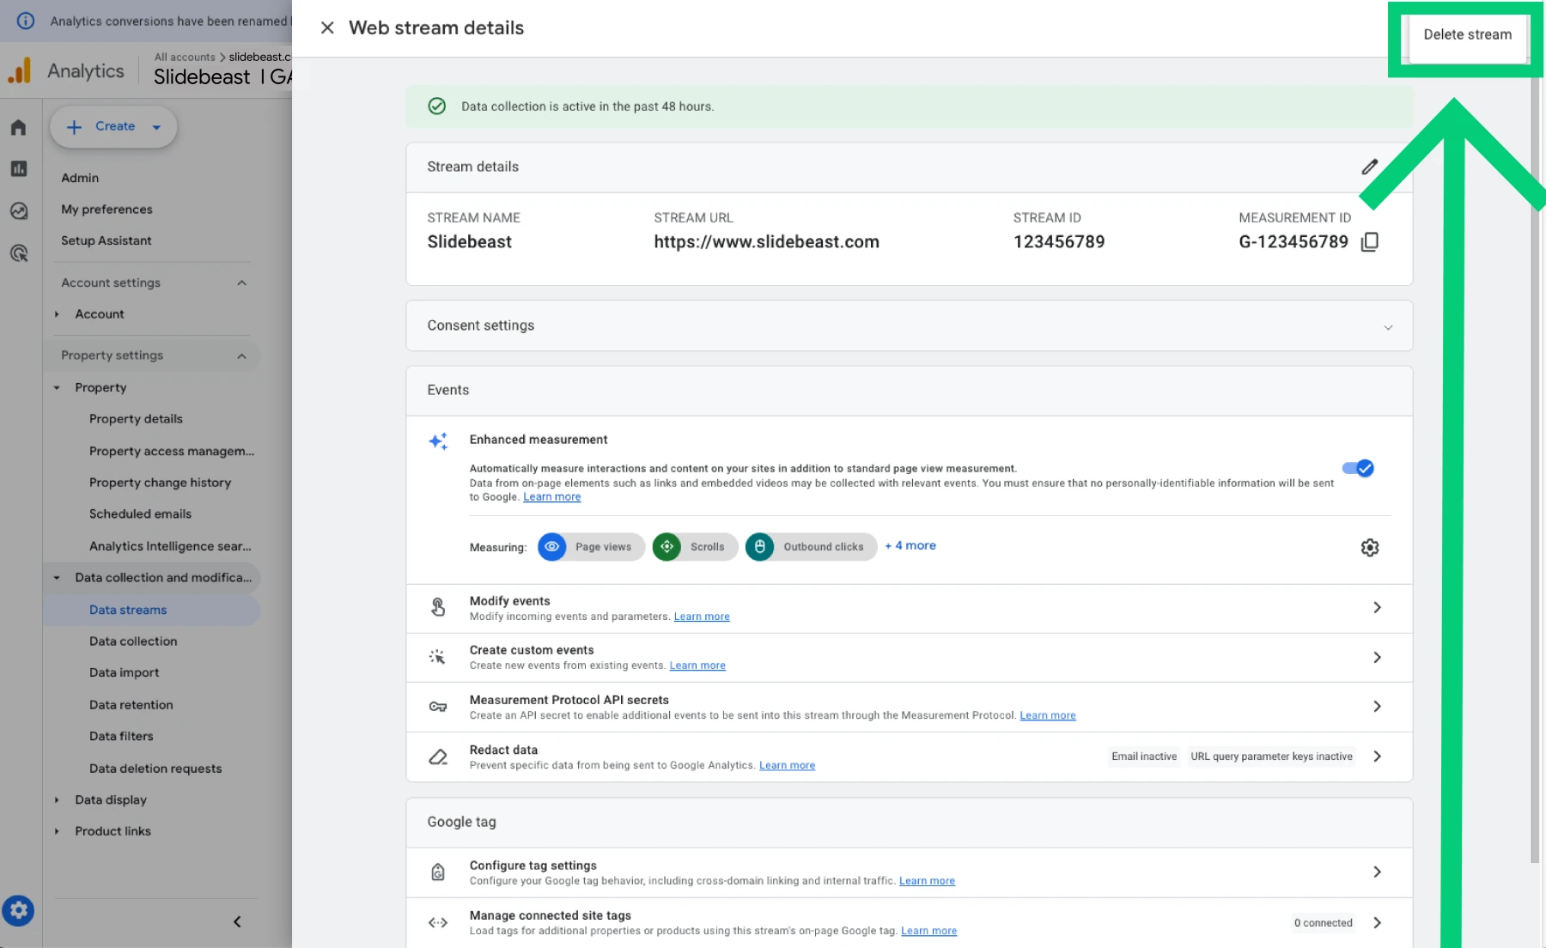Viewport: 1546px width, 948px height.
Task: Open Learn more for Redact data
Action: (x=787, y=765)
